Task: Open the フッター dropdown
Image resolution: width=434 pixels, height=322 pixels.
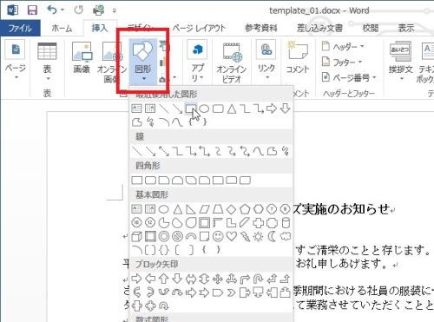Action: 360,62
